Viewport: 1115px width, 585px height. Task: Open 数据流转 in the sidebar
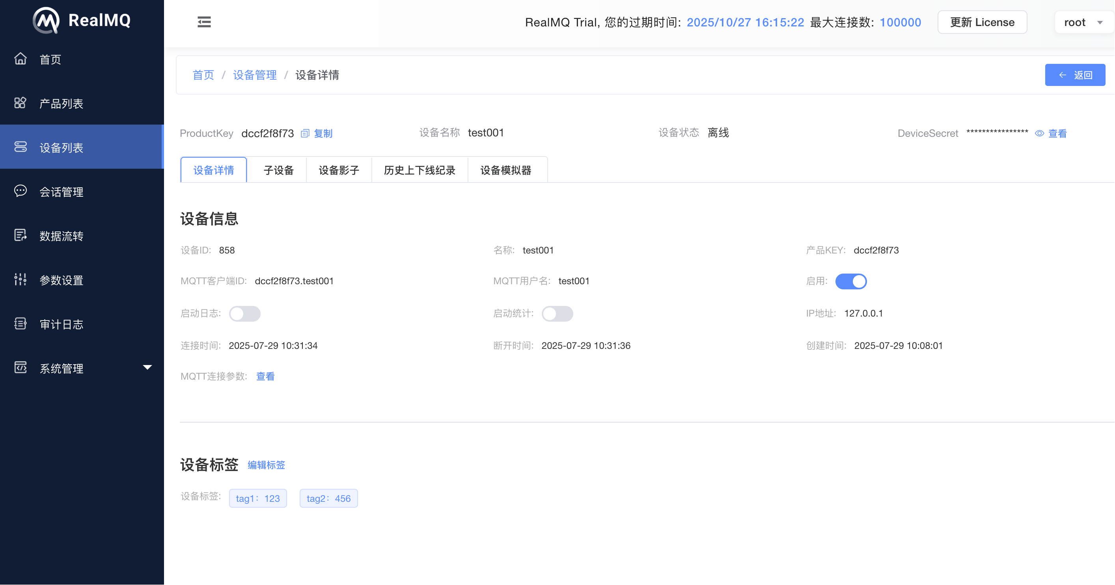(x=82, y=236)
